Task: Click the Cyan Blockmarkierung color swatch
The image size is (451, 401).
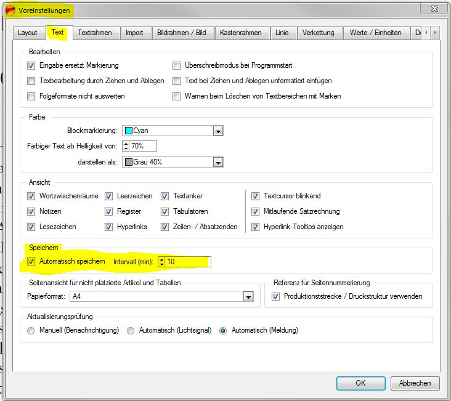Action: 128,131
